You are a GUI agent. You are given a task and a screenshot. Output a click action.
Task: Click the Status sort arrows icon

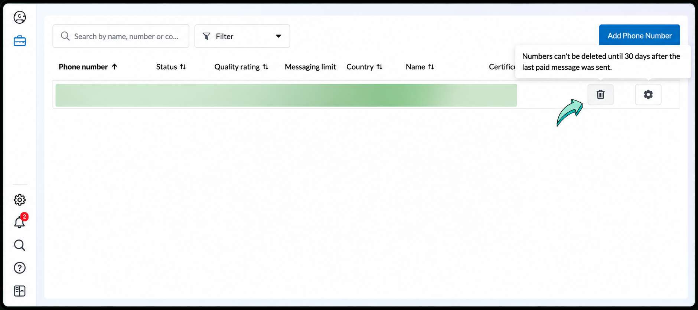pyautogui.click(x=183, y=67)
